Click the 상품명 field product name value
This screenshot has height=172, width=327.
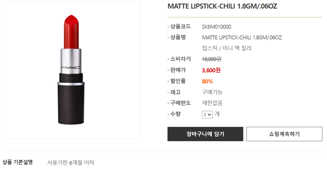pyautogui.click(x=242, y=38)
